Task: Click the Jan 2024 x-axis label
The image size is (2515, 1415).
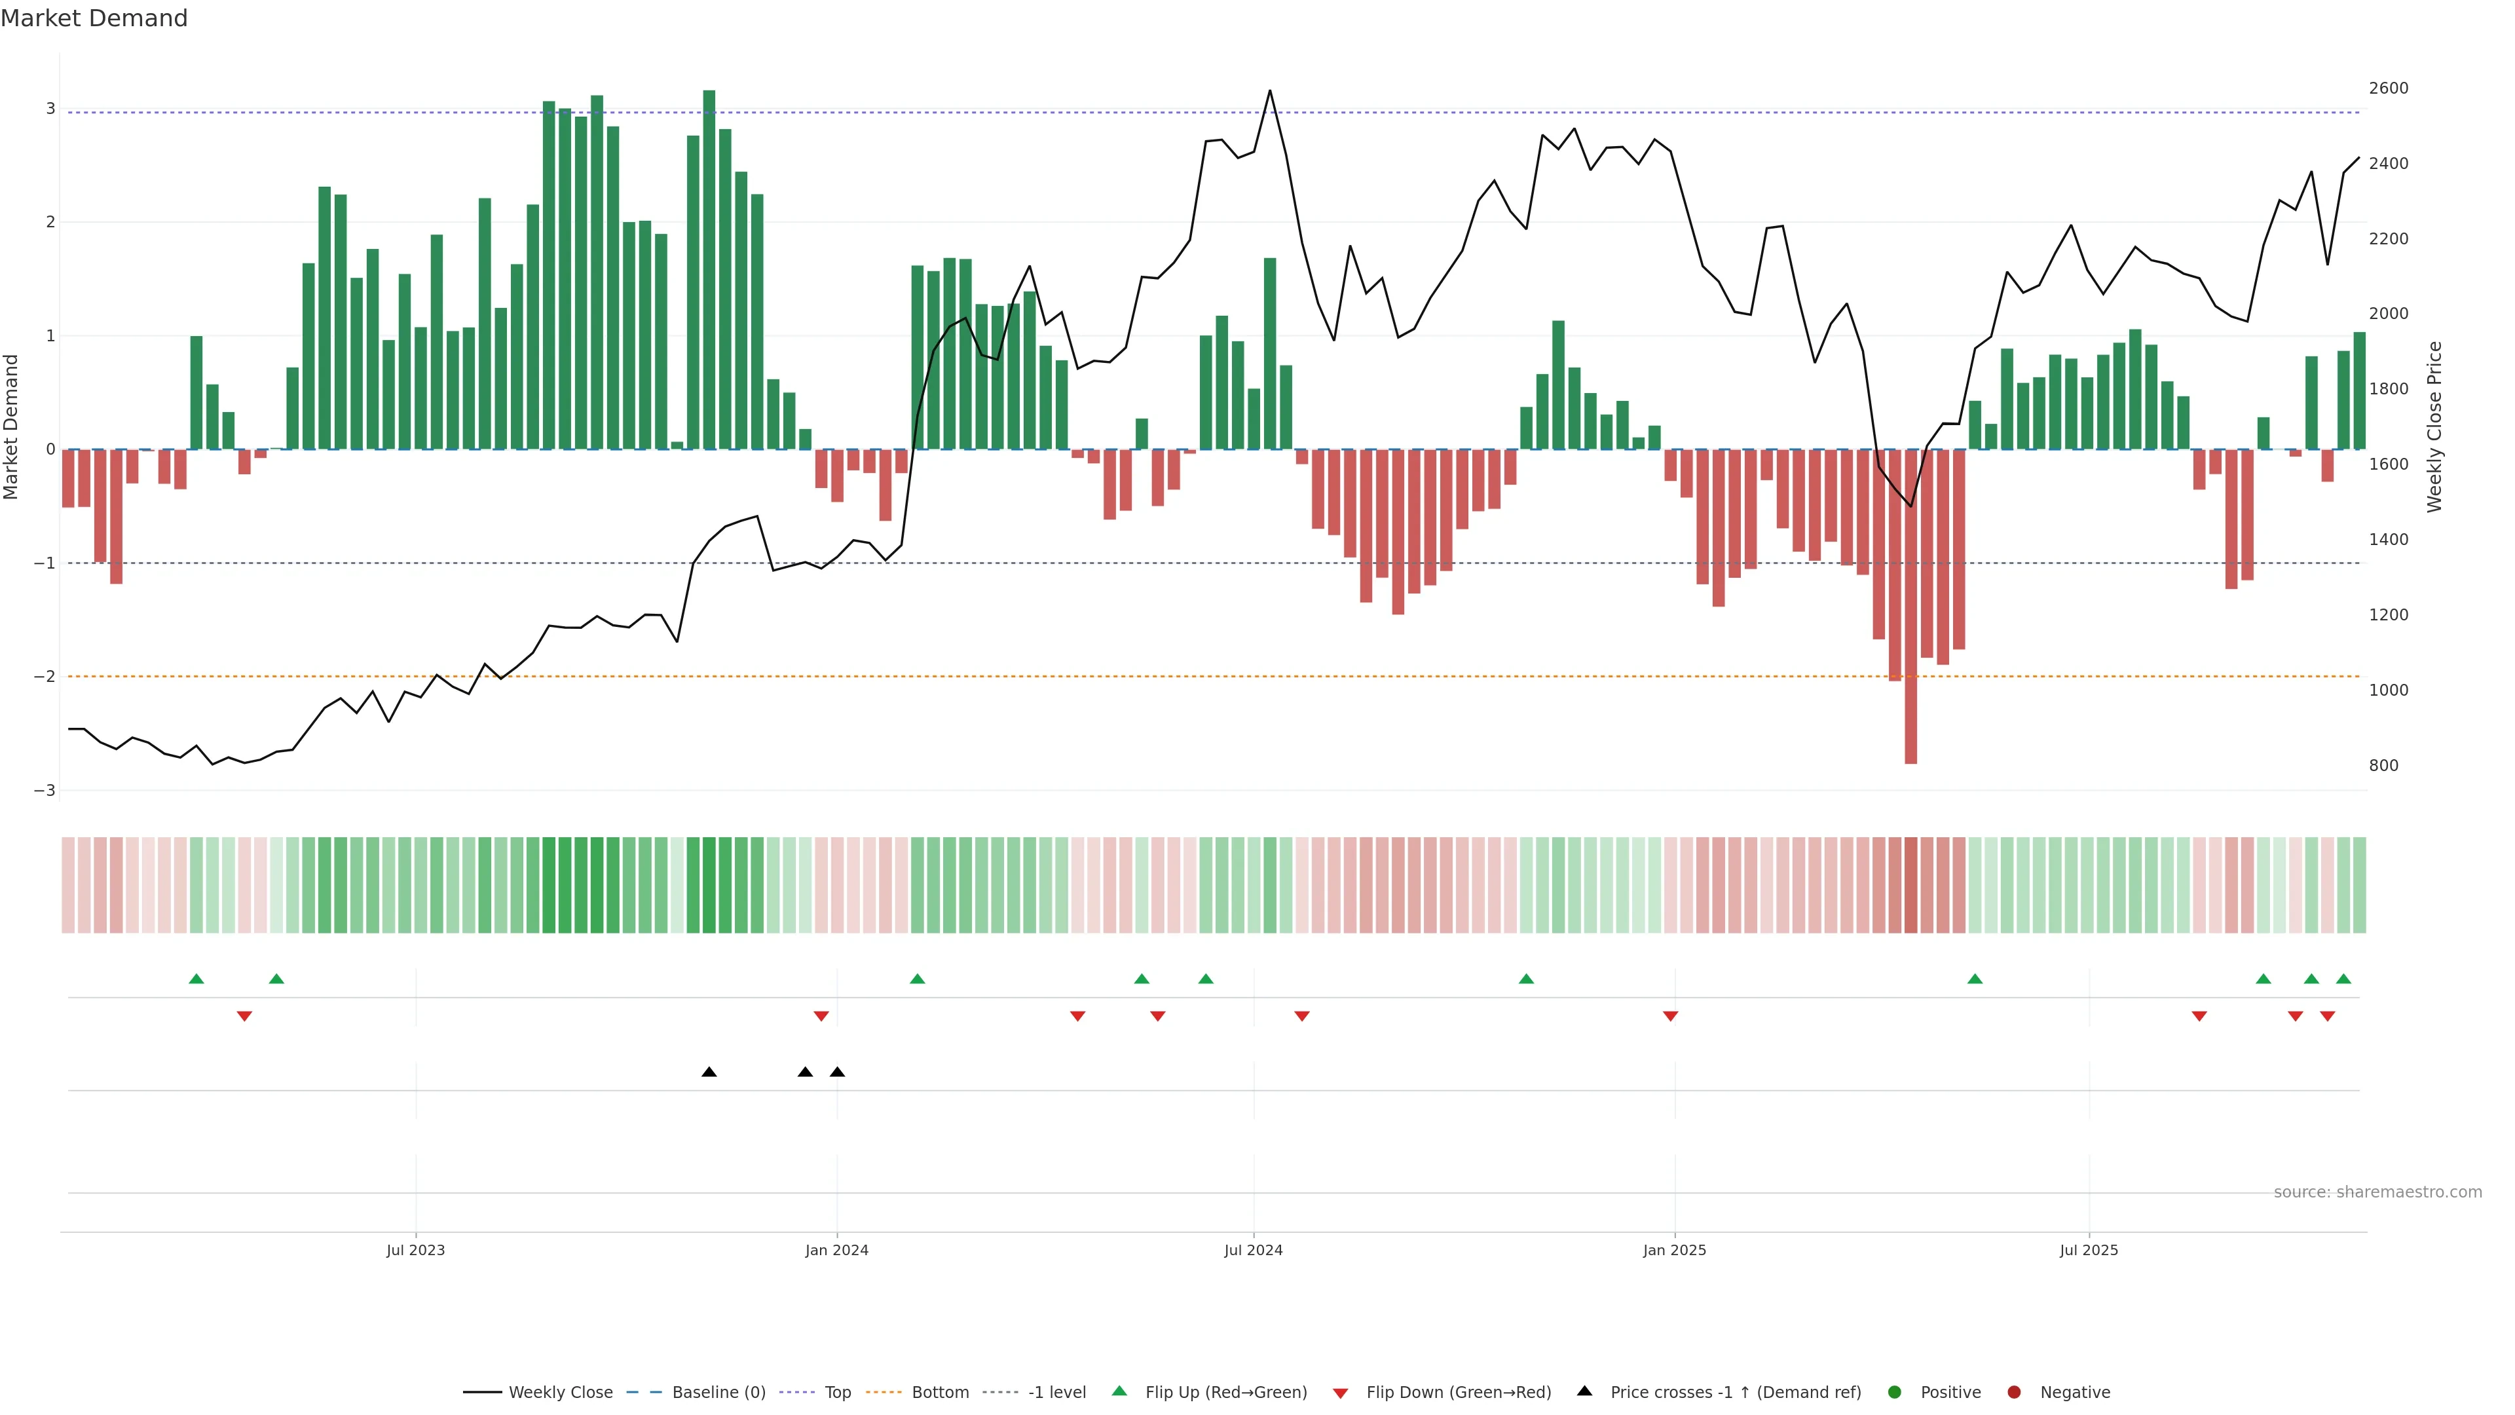Action: point(837,1250)
